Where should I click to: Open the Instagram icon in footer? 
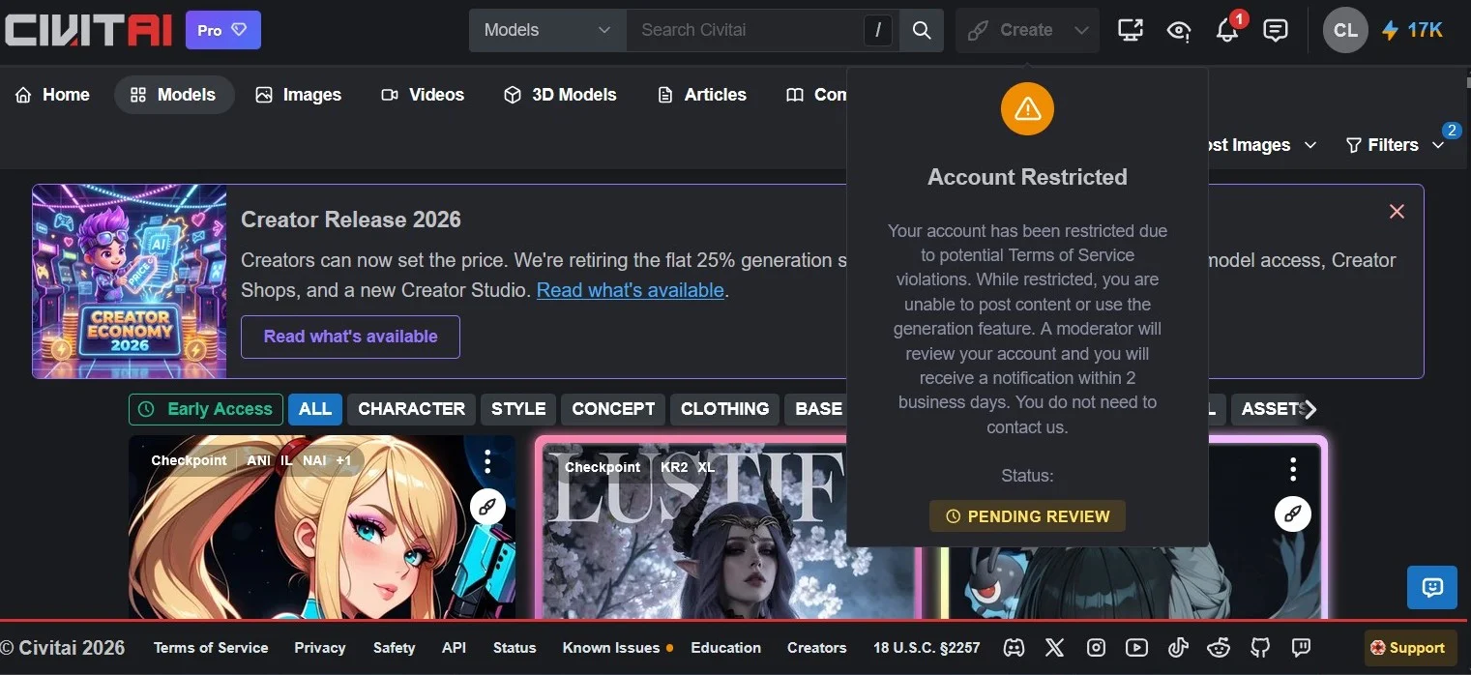1096,648
